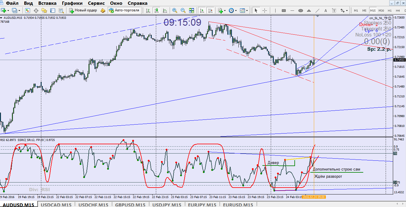Select the M15 timeframe button
This screenshot has height=207, width=406.
click(373, 10)
